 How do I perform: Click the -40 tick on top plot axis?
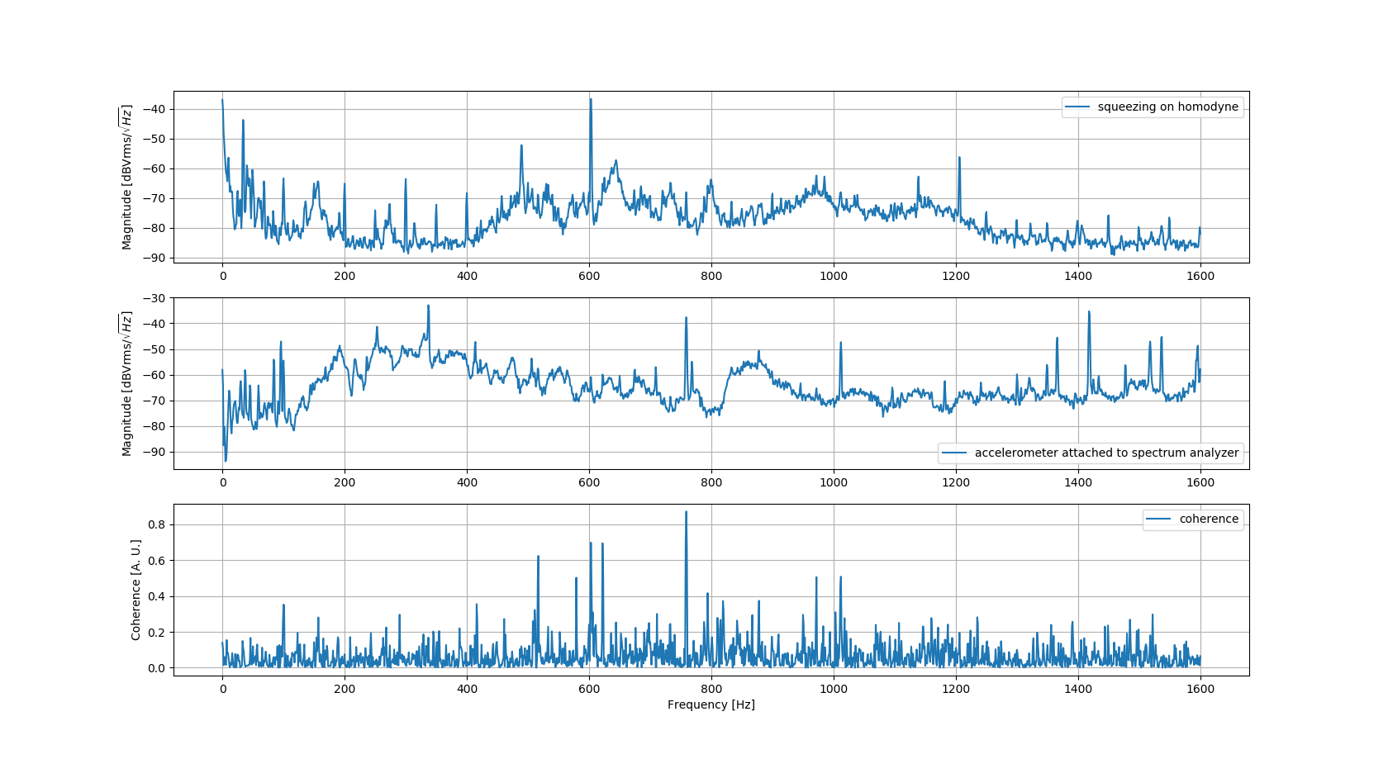pos(154,109)
